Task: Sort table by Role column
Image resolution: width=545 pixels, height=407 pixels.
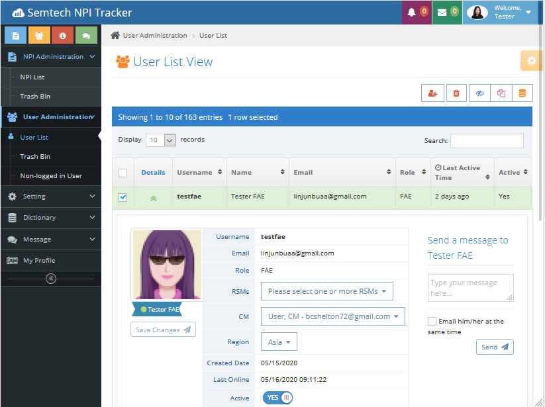Action: point(413,173)
